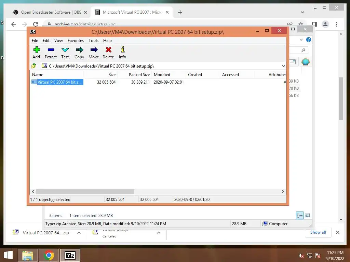The width and height of the screenshot is (350, 262).
Task: Click the muted volume tray icon
Action: [301, 256]
